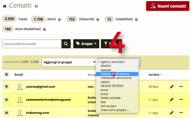The image size is (191, 118).
Task: Toggle checkbox for hr@amrag.com
Action: tap(6, 113)
